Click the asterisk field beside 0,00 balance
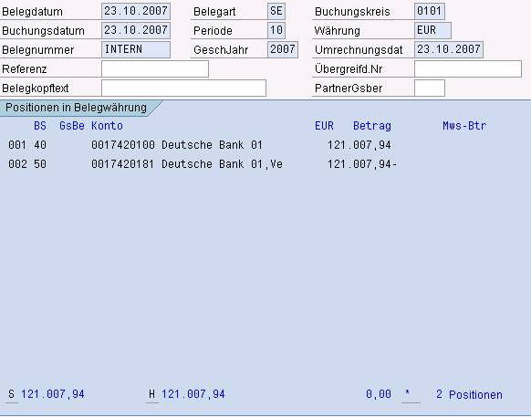 coord(411,394)
